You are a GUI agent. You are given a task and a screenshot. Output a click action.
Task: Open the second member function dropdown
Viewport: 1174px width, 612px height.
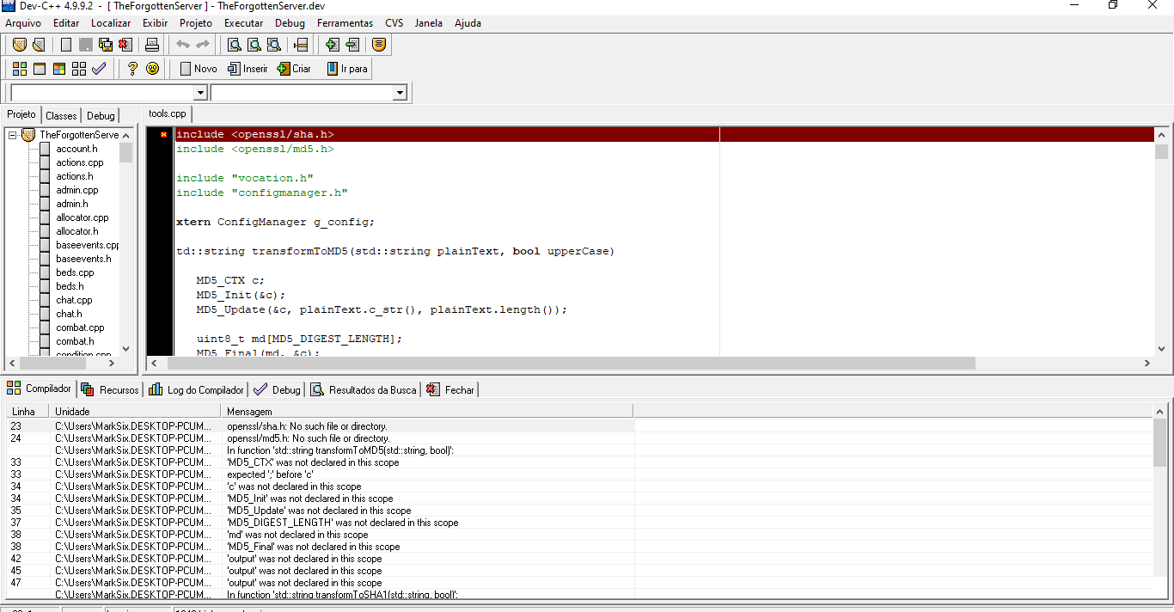point(400,93)
